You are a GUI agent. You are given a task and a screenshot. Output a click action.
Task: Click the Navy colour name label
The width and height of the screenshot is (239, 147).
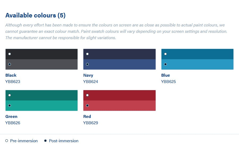point(88,75)
